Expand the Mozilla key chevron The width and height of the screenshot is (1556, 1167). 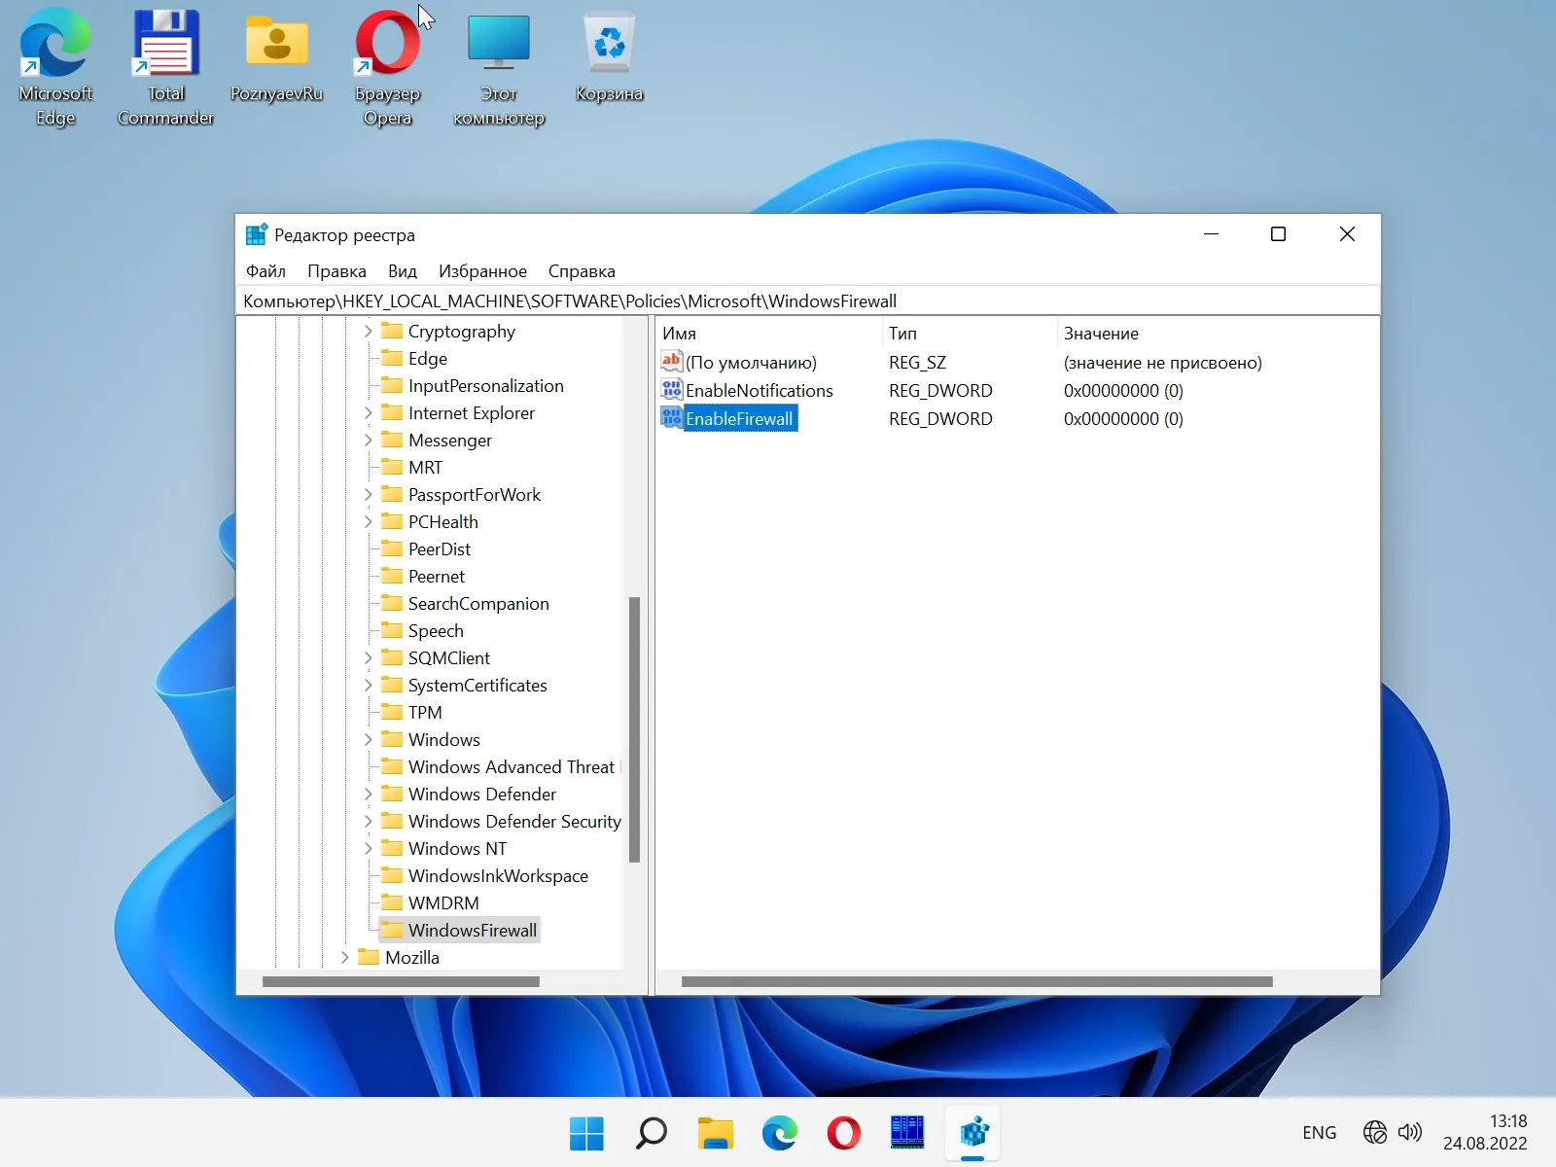[x=344, y=958]
